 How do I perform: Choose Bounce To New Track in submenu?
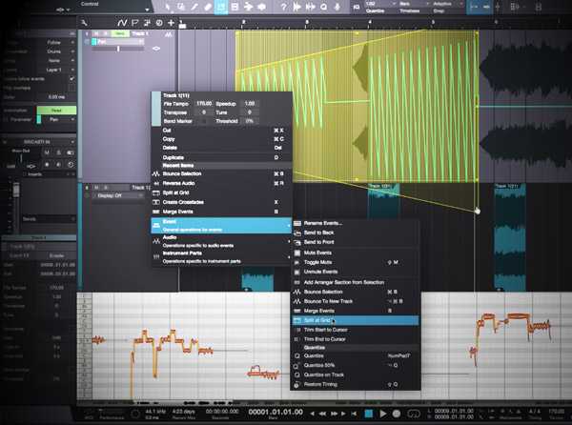point(356,301)
